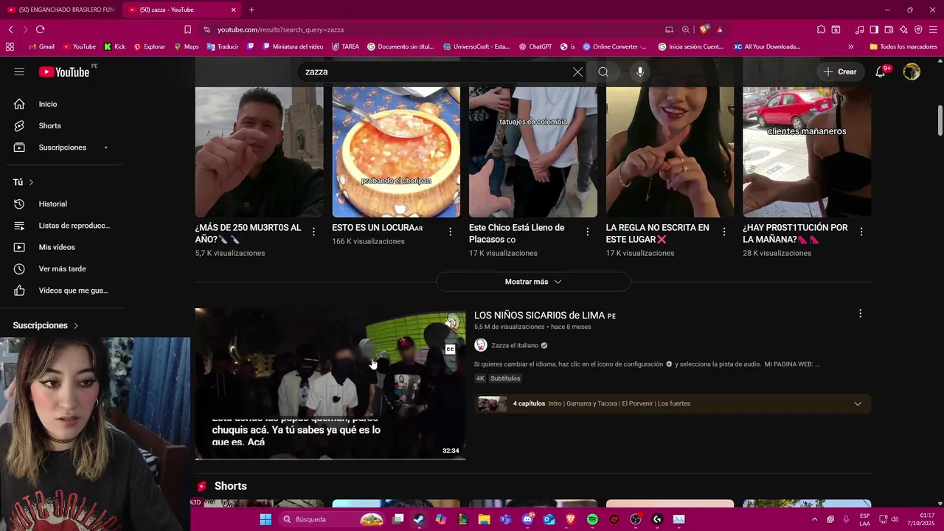Open the tatuajes en colombia short thumbnail
This screenshot has width=944, height=531.
pyautogui.click(x=533, y=152)
